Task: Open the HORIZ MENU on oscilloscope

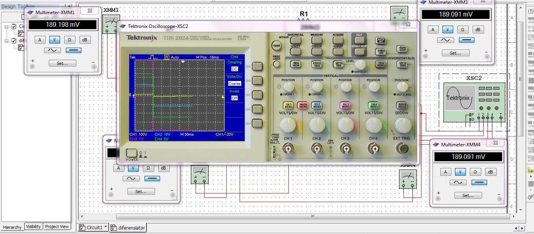Action: 402,105
